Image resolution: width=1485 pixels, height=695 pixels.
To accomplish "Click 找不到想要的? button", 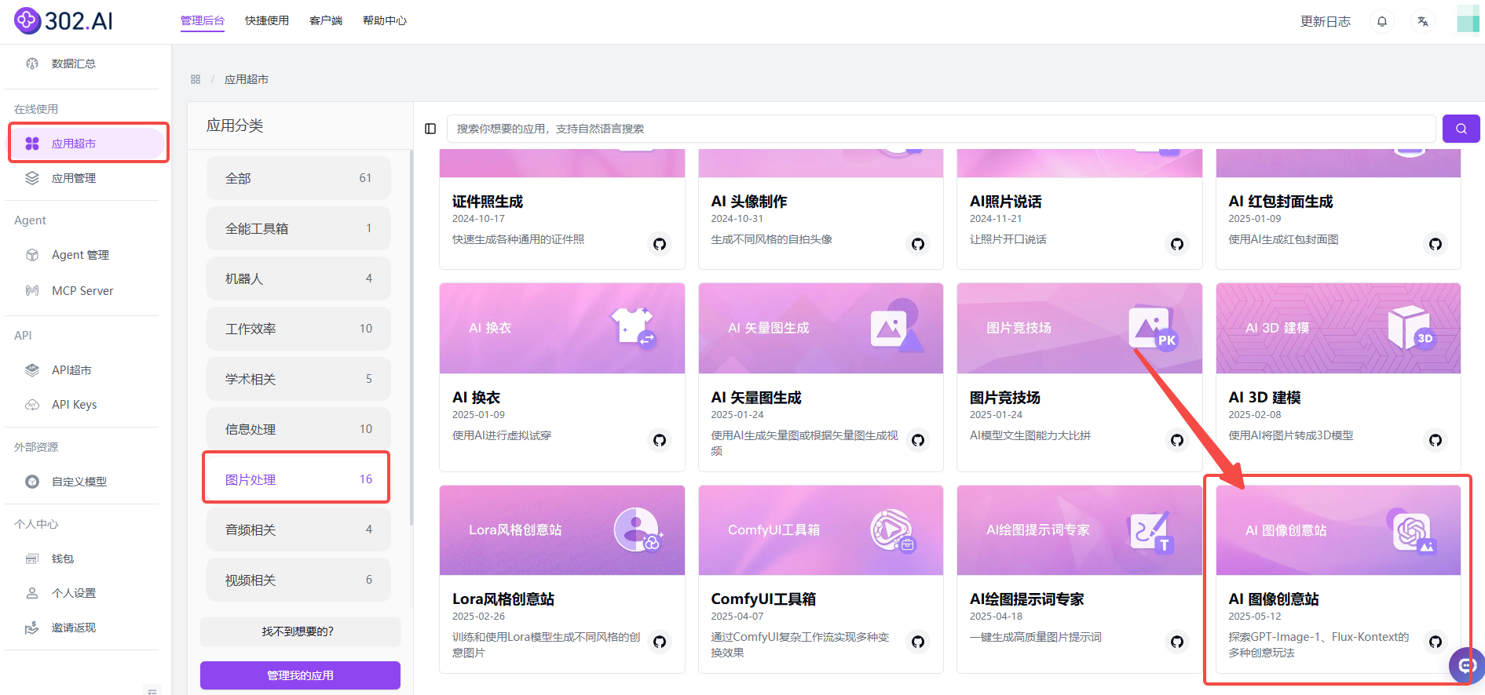I will point(300,631).
